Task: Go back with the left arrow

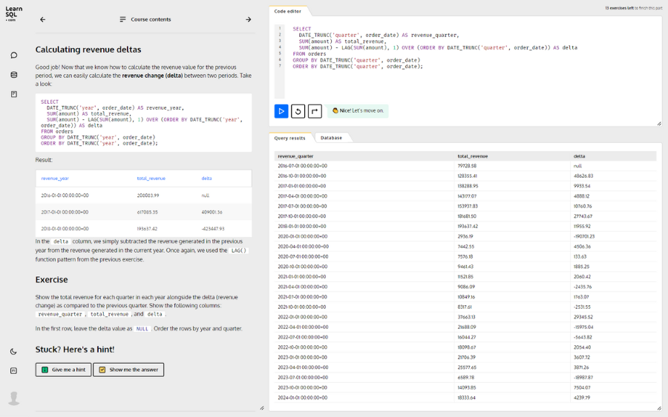Action: [x=42, y=19]
